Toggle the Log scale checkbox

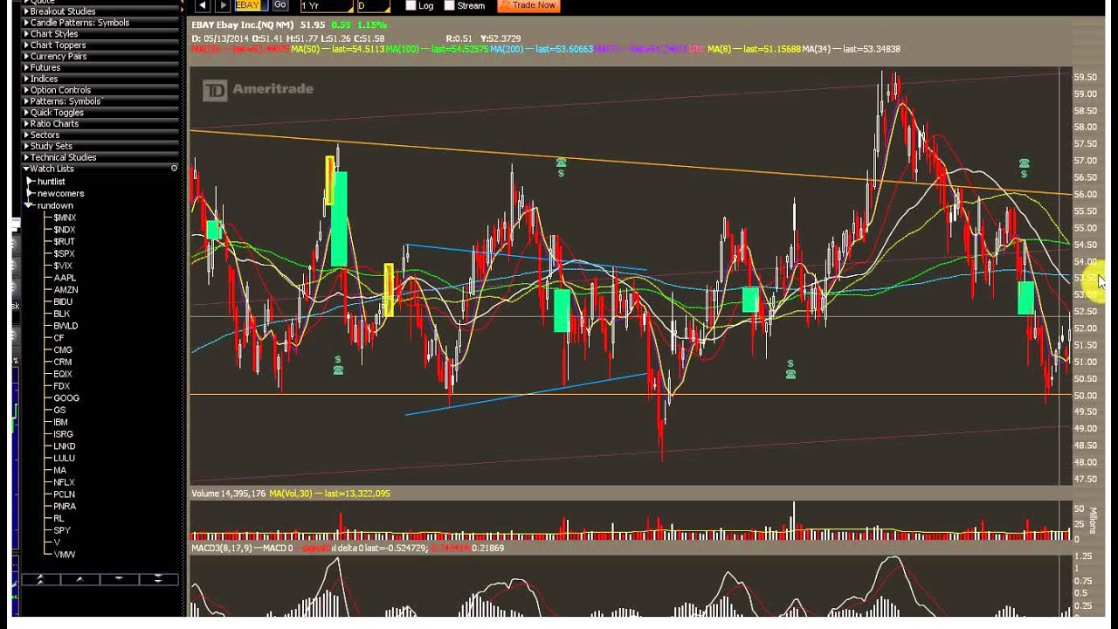click(411, 5)
